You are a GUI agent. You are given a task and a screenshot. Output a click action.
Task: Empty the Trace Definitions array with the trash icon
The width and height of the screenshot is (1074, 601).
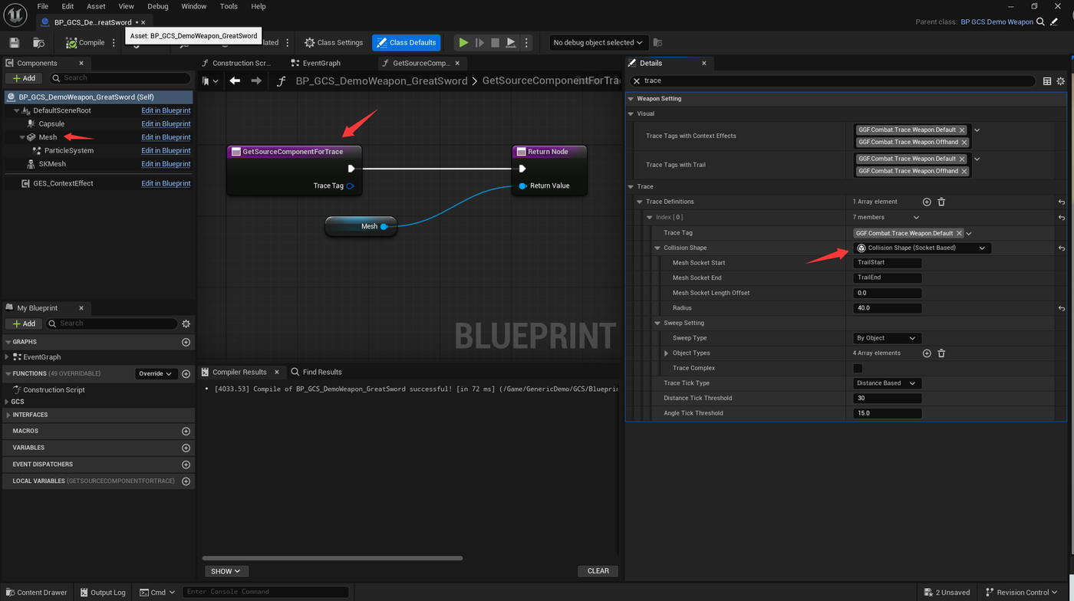tap(941, 202)
